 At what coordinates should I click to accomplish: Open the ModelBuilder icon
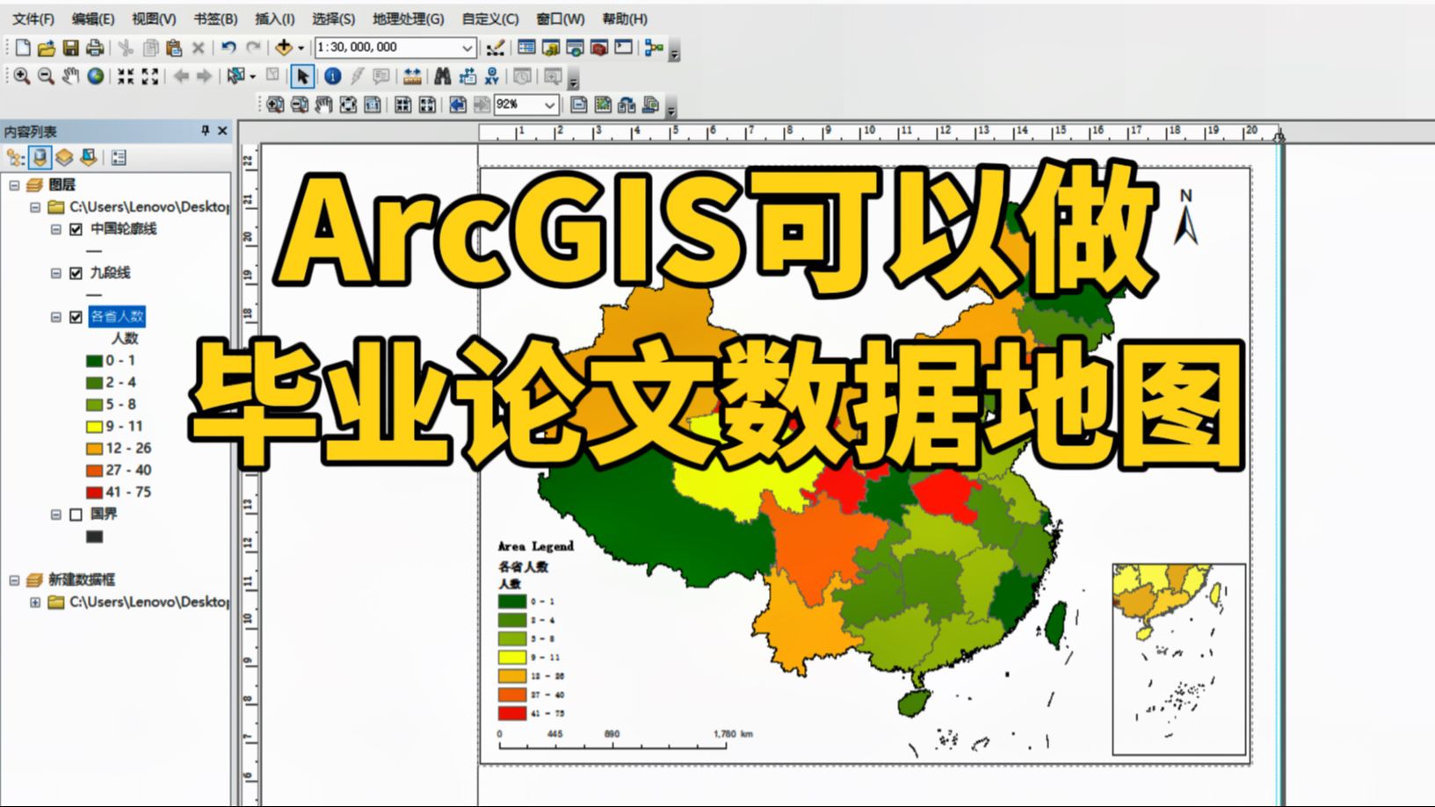[654, 47]
